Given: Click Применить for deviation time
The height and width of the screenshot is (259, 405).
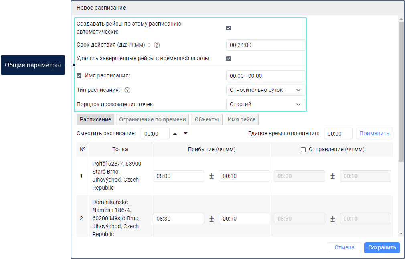Looking at the screenshot, I should click(374, 134).
